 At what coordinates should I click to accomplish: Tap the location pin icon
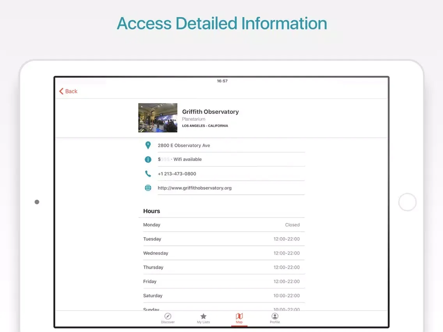[148, 145]
